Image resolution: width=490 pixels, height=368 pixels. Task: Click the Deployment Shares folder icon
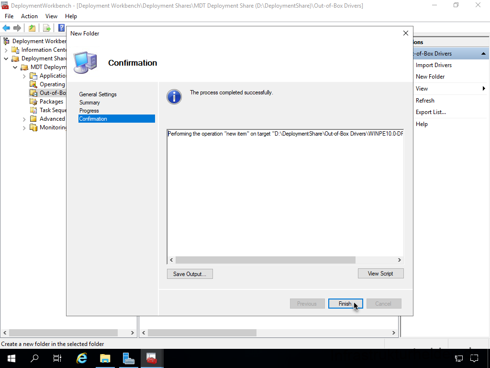(x=15, y=58)
